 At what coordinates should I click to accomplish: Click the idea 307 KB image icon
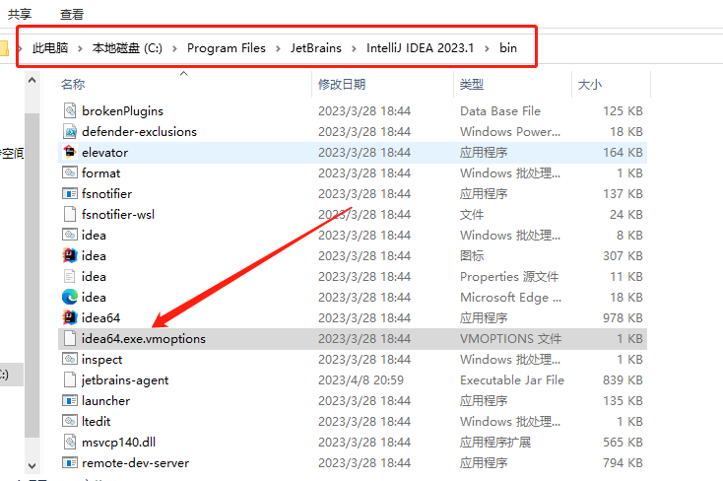click(70, 255)
